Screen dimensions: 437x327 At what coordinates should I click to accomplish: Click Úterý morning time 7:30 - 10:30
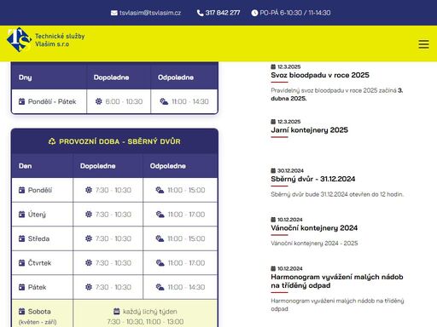point(114,215)
